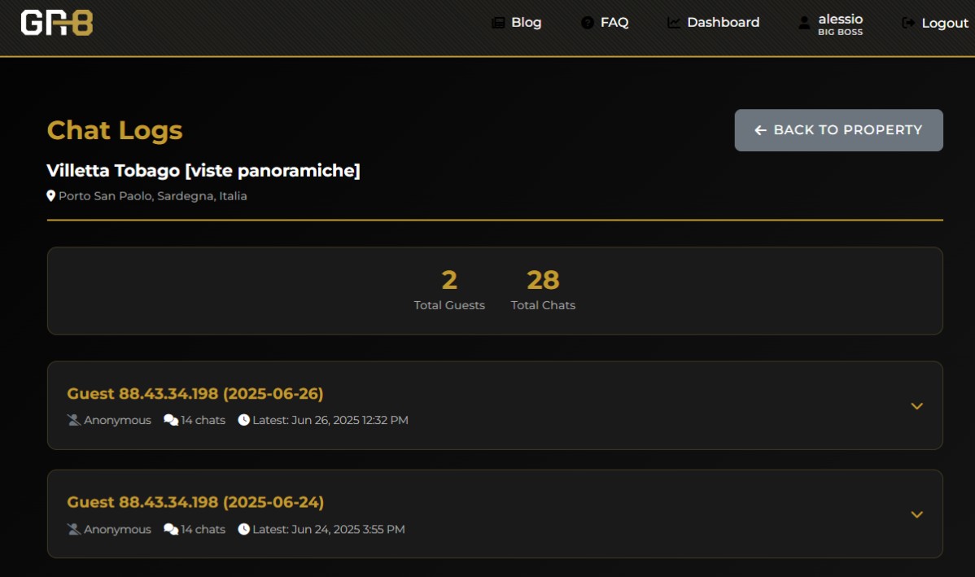Click the Blog newspaper icon

point(498,23)
